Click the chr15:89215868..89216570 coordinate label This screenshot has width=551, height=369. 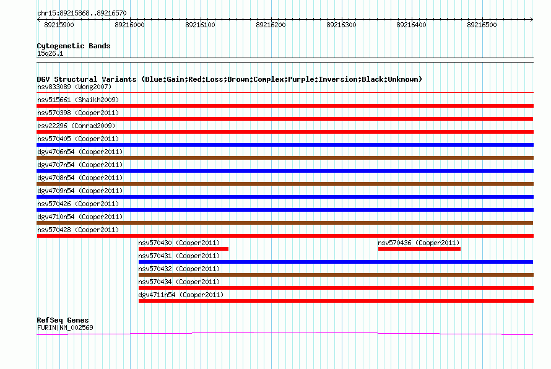point(82,13)
